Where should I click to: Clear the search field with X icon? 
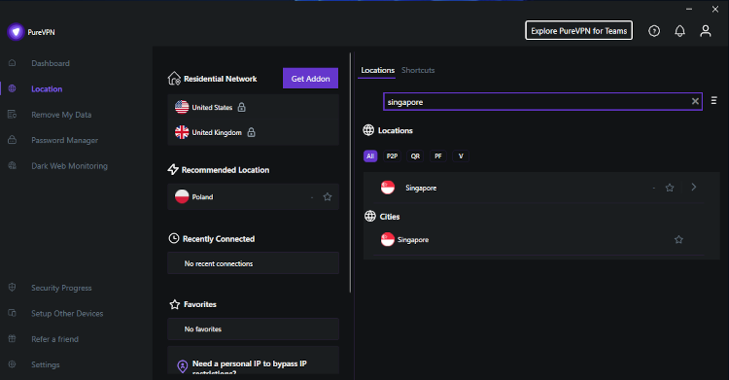click(x=695, y=101)
